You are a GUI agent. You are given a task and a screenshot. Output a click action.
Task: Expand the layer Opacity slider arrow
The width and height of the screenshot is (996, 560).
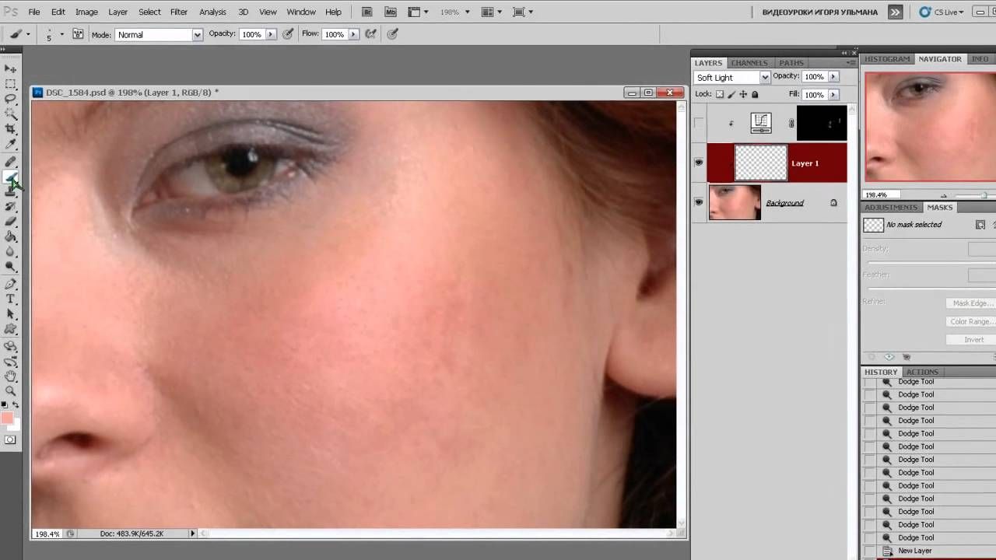click(x=833, y=76)
